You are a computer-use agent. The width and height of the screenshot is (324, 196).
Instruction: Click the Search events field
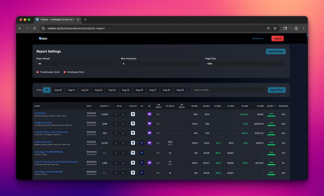pyautogui.click(x=229, y=90)
